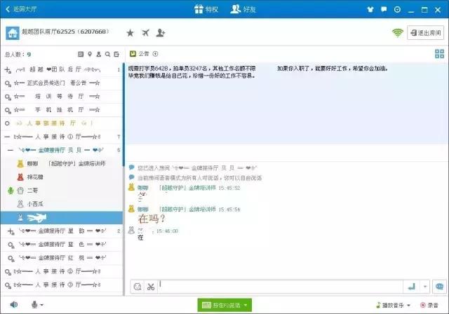Click the list view icon next to 总人数
Screen dimensions: 449x314
pyautogui.click(x=81, y=54)
